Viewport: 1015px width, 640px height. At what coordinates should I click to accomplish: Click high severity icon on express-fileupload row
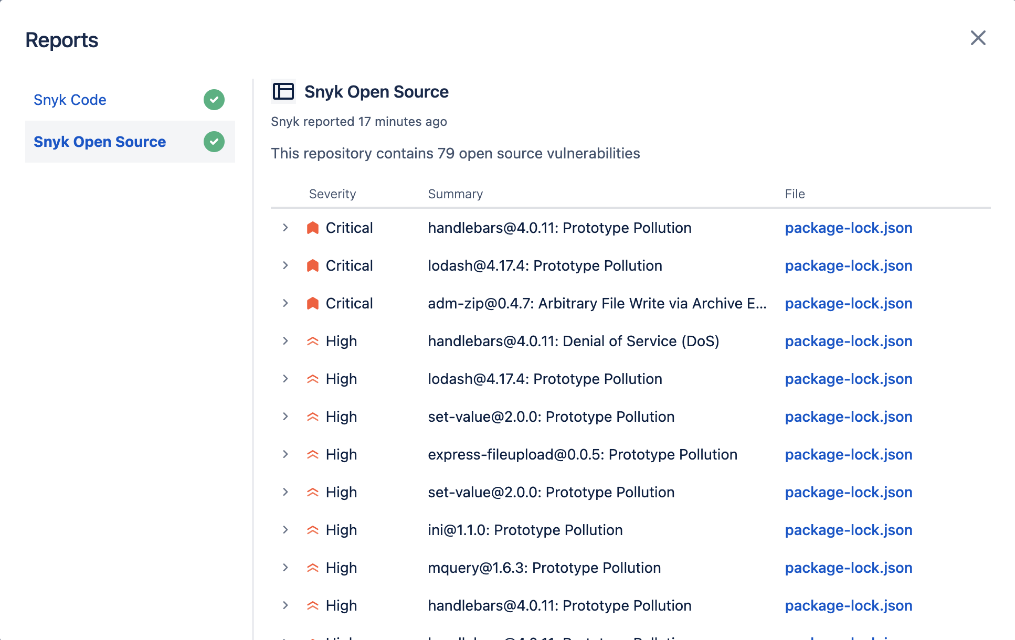click(x=313, y=454)
